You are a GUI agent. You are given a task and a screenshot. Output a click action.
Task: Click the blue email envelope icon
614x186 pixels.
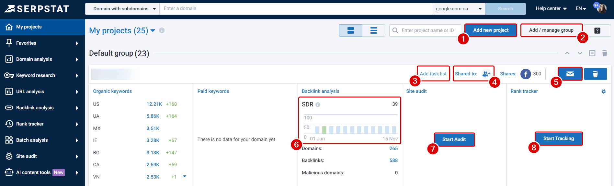570,74
